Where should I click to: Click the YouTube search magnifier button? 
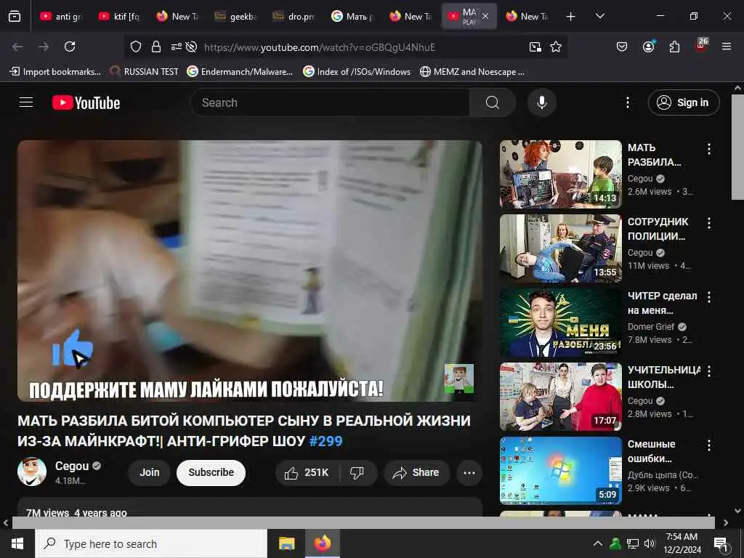(492, 102)
